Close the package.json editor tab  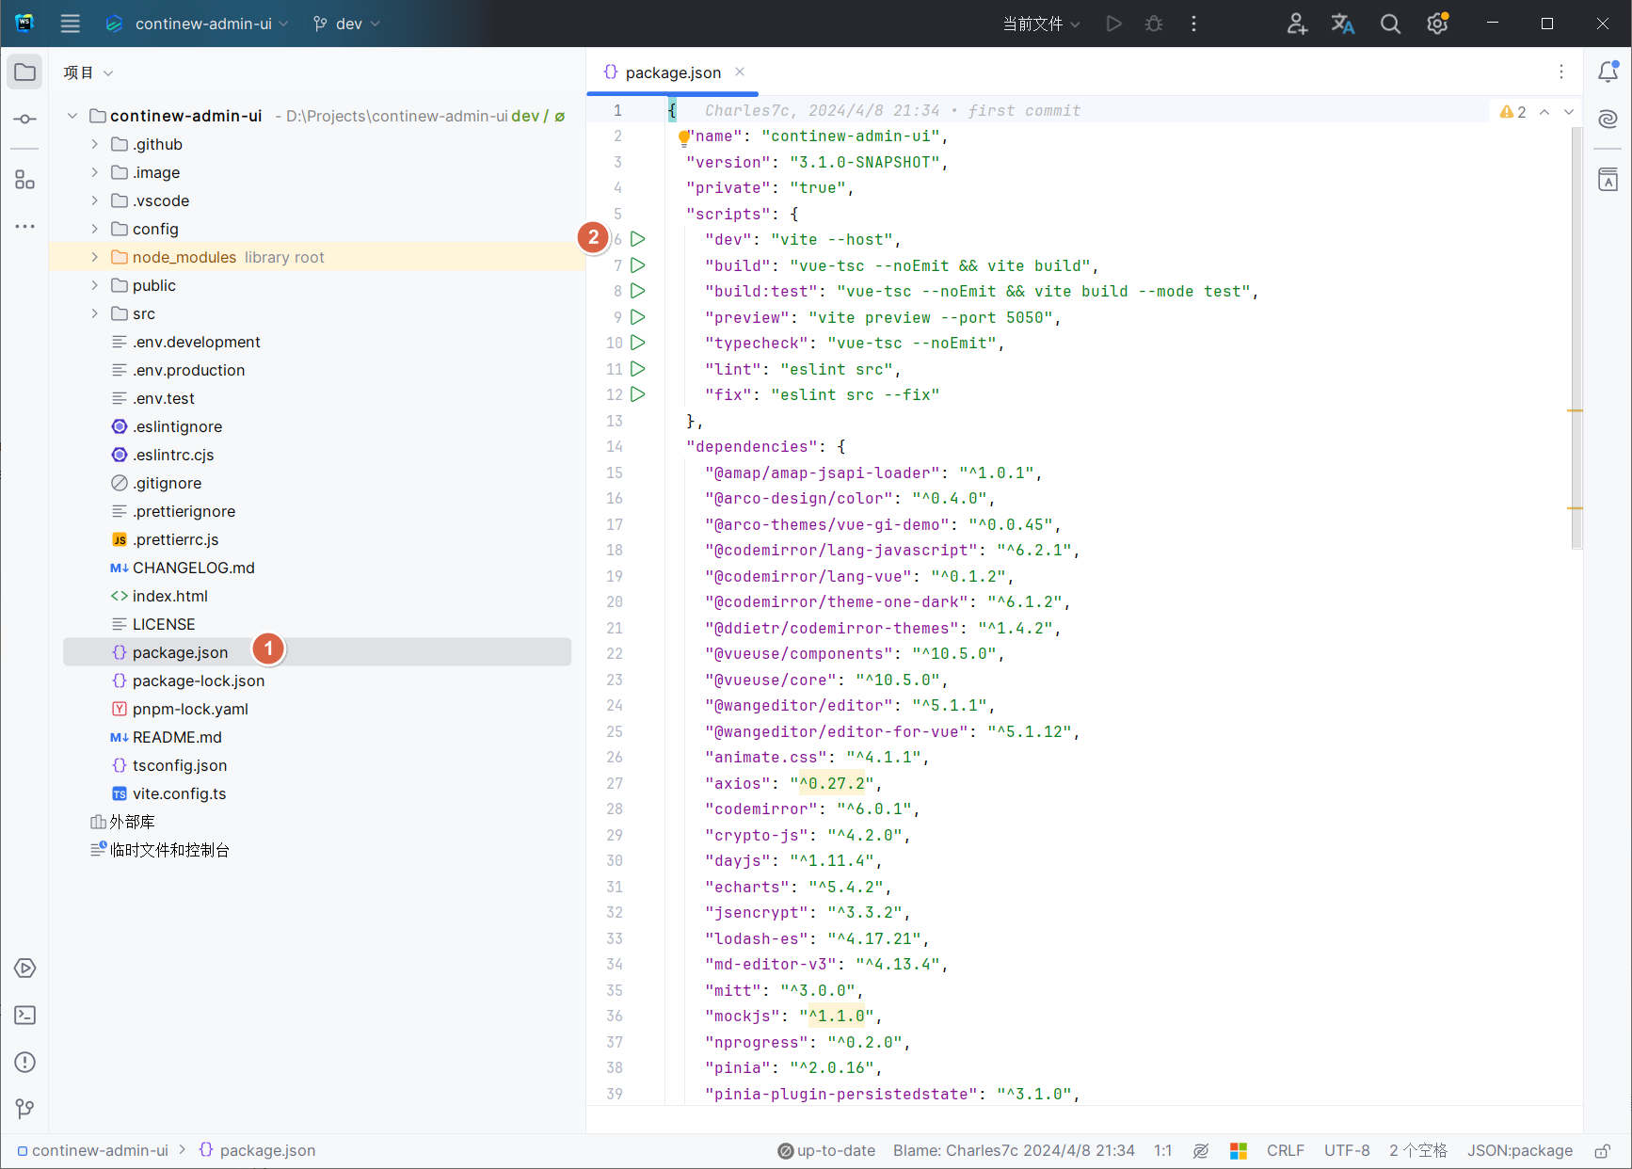tap(740, 72)
